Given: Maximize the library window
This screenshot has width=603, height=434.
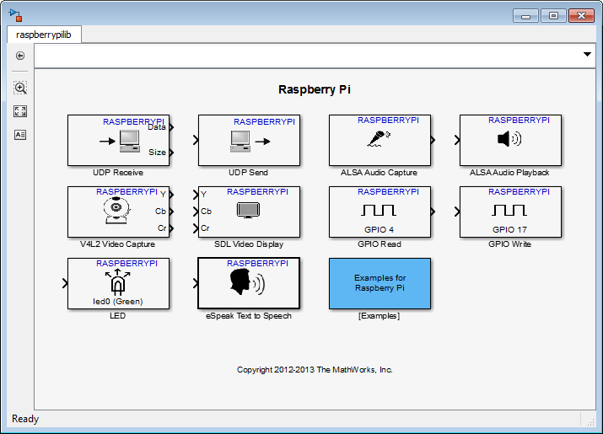Looking at the screenshot, I should coord(553,16).
